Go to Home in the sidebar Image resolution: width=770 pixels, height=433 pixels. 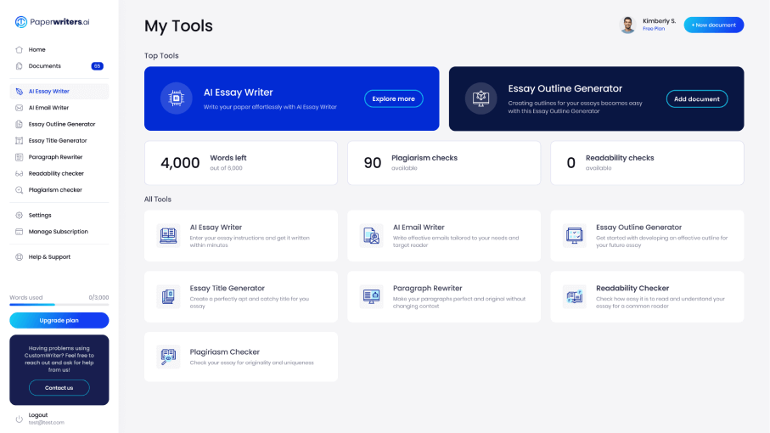pyautogui.click(x=59, y=49)
